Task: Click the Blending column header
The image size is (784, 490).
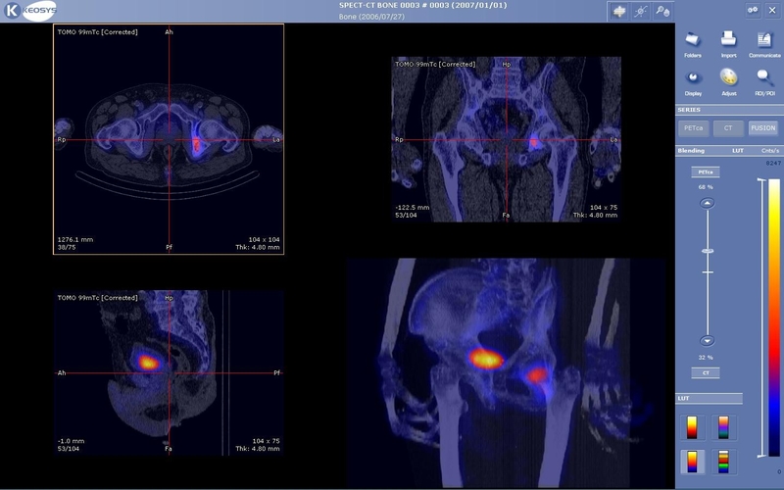Action: pos(692,151)
